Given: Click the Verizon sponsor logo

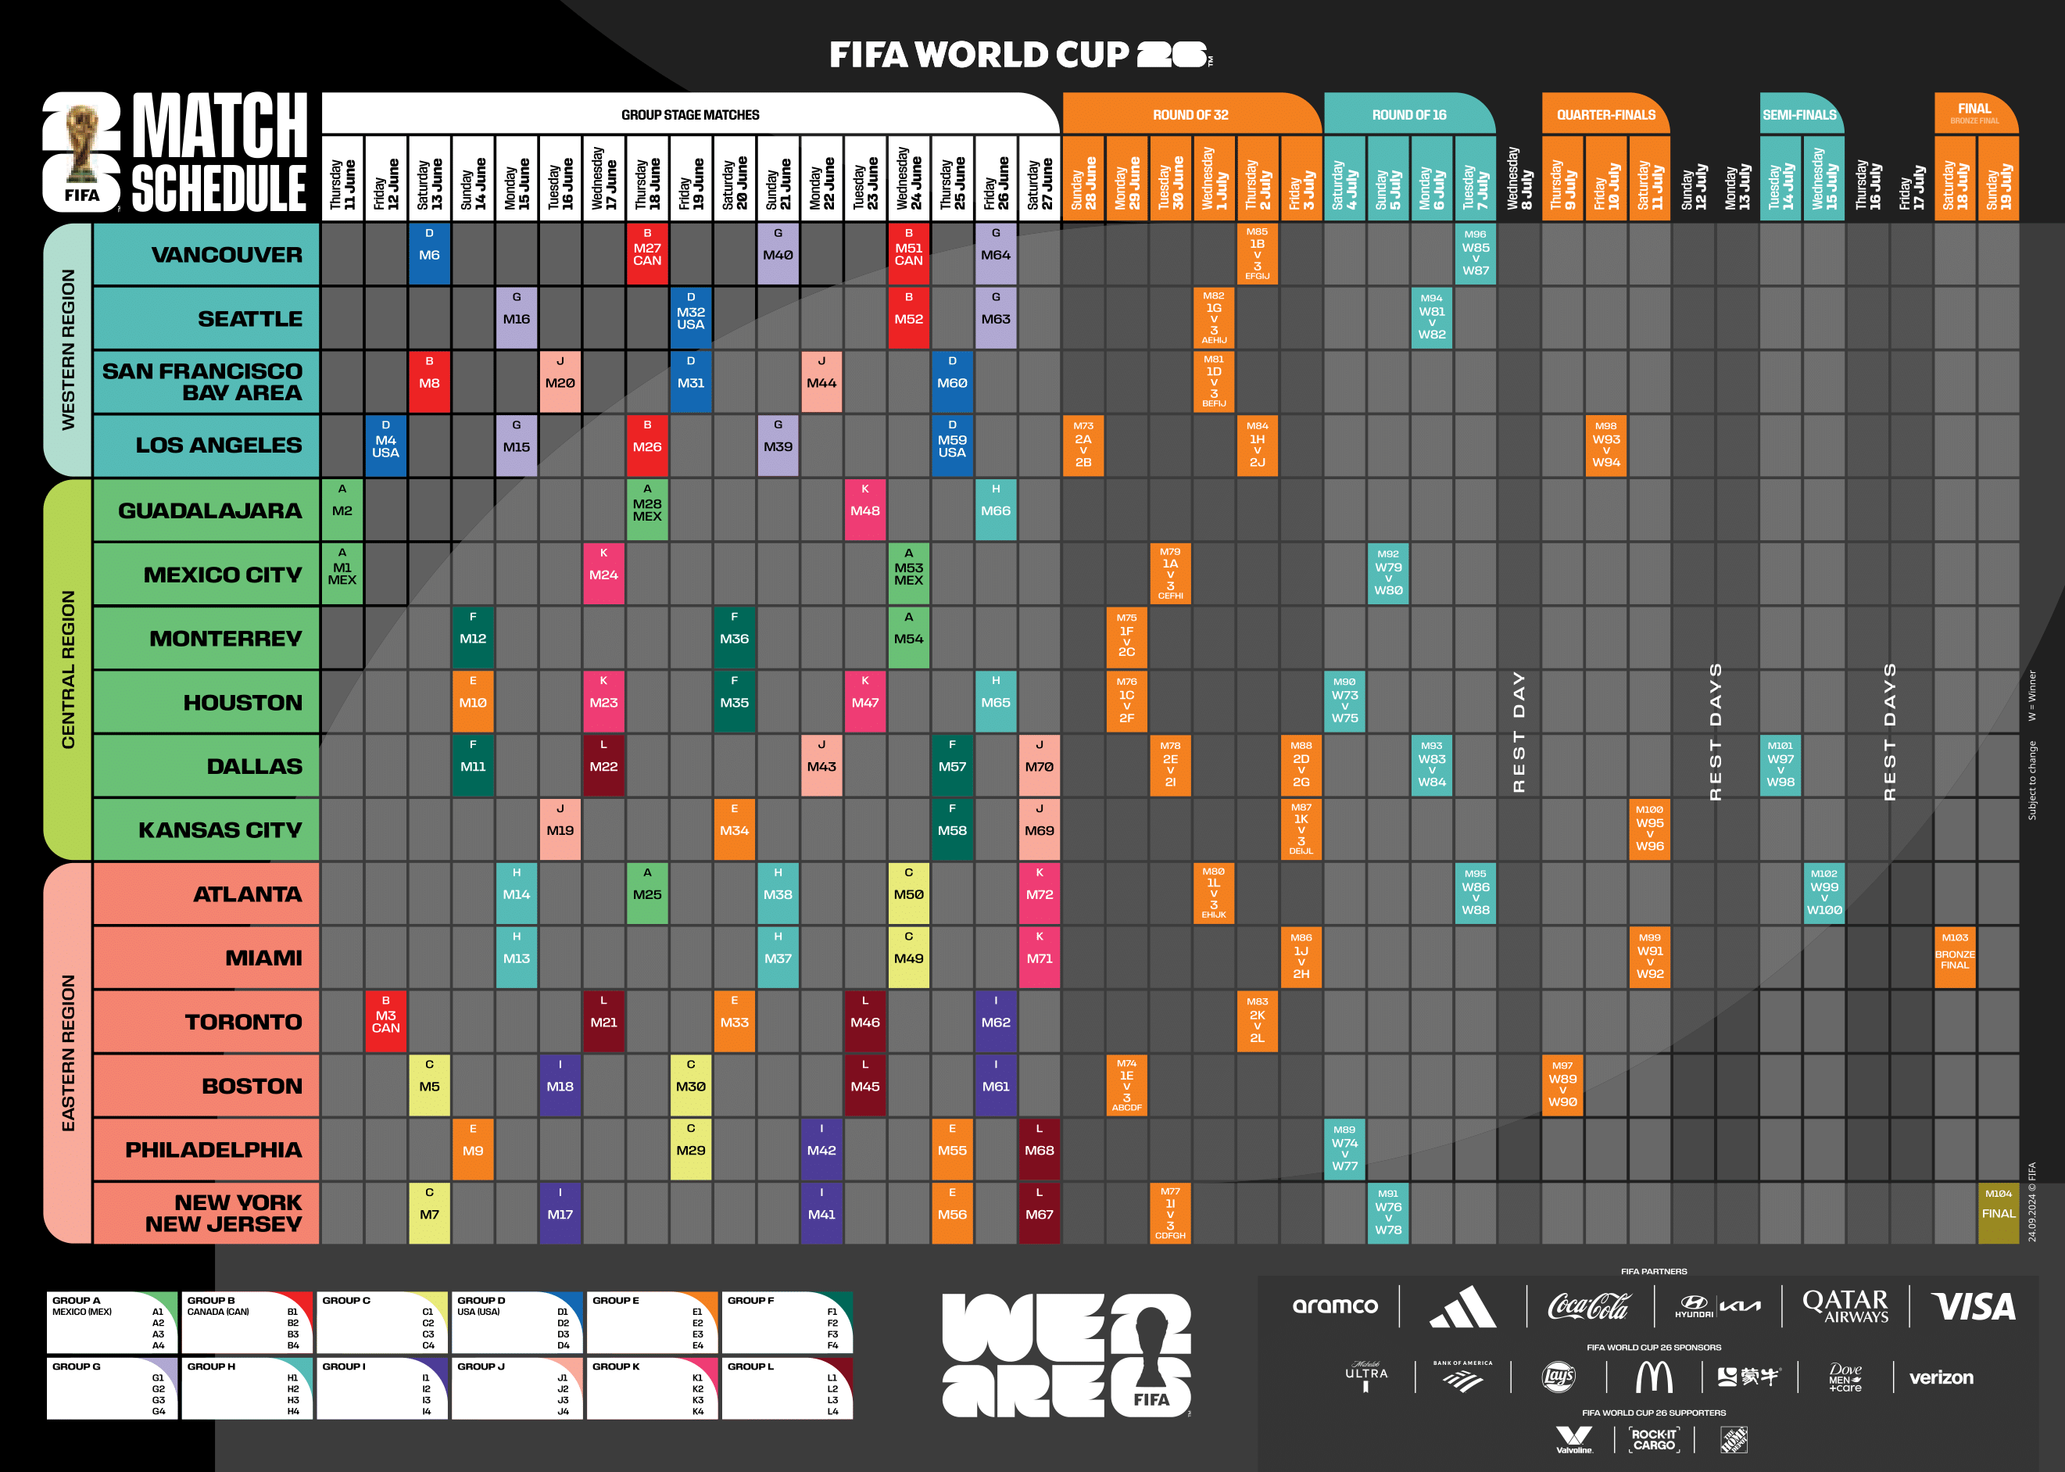Looking at the screenshot, I should [x=1940, y=1377].
